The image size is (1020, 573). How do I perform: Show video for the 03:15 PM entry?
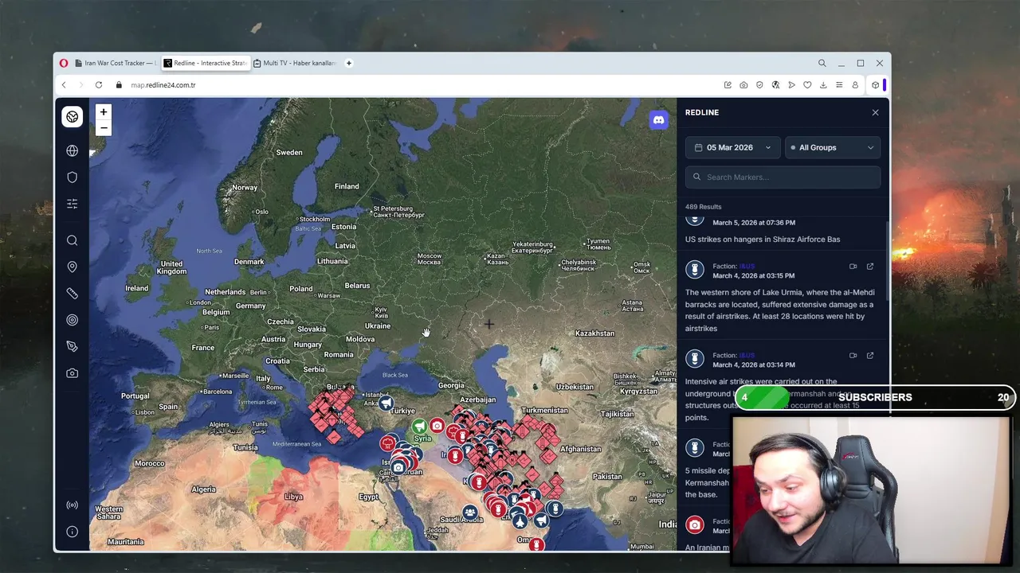click(x=853, y=267)
